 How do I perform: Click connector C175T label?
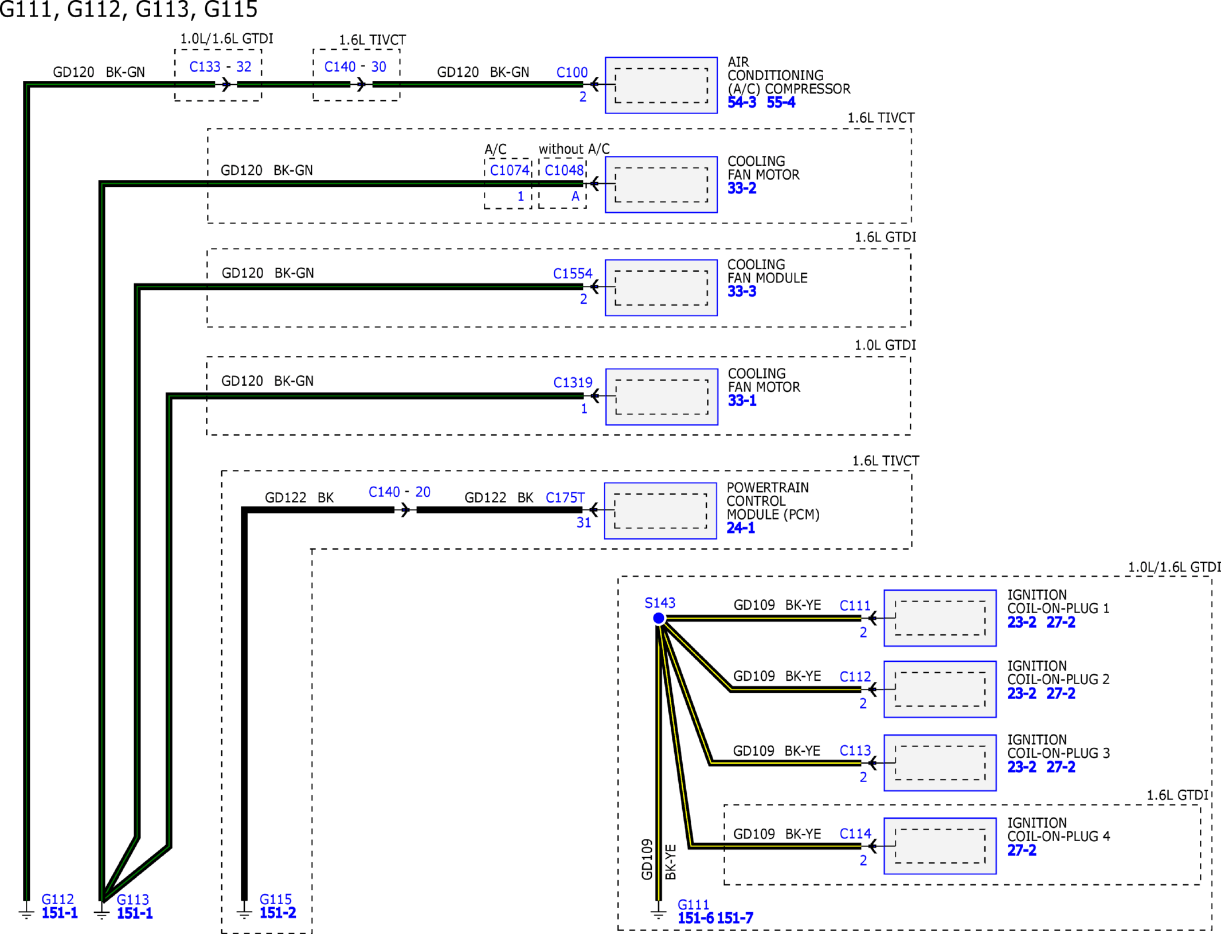click(x=565, y=497)
